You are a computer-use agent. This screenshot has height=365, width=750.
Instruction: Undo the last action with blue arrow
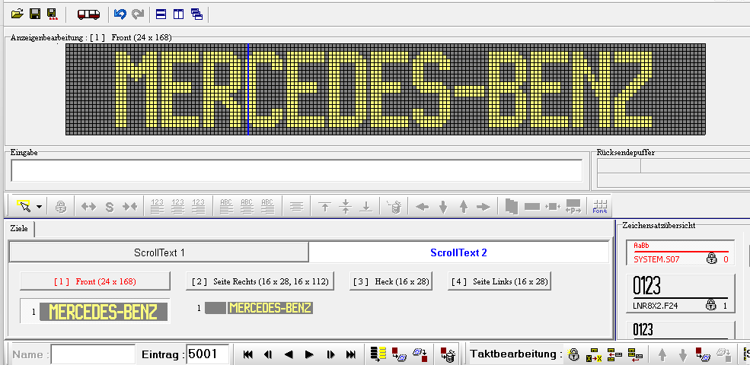tap(120, 14)
